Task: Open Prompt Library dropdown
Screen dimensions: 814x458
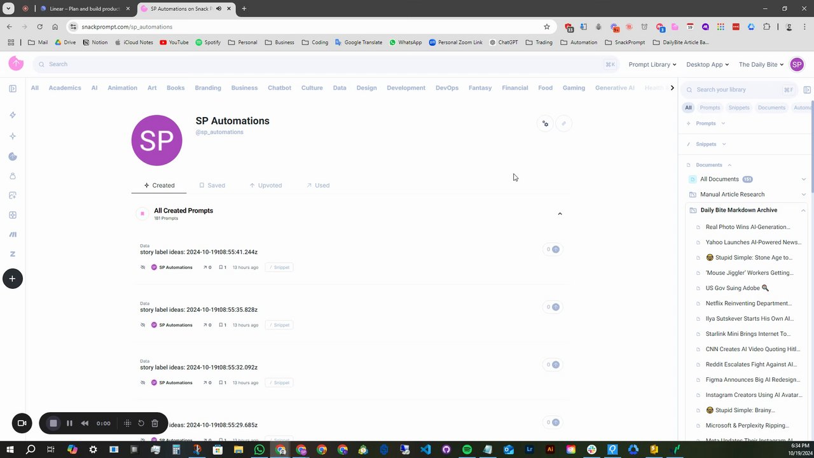Action: click(652, 64)
